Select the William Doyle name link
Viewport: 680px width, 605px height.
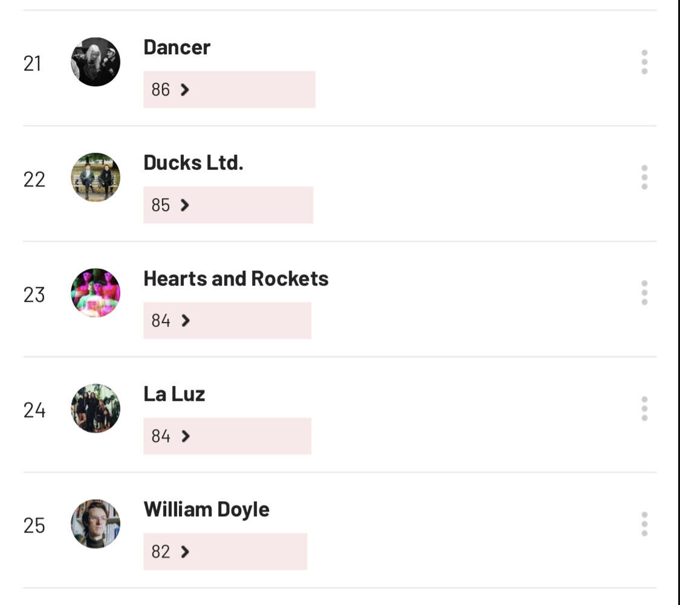coord(206,510)
